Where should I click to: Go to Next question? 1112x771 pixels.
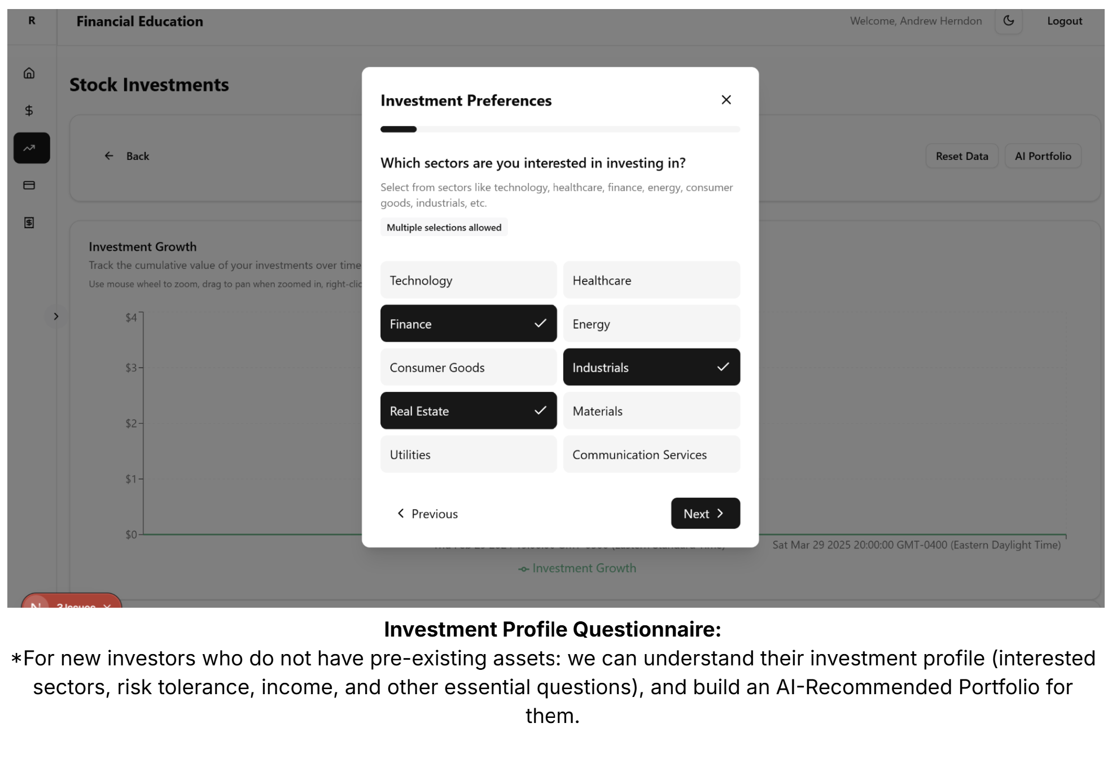click(x=706, y=513)
